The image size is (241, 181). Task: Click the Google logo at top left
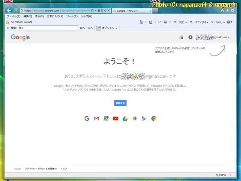20,37
